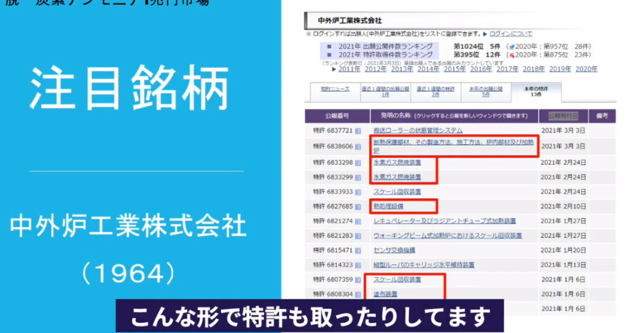Open the 2019年 ranking link
The height and width of the screenshot is (333, 629).
coord(560,69)
